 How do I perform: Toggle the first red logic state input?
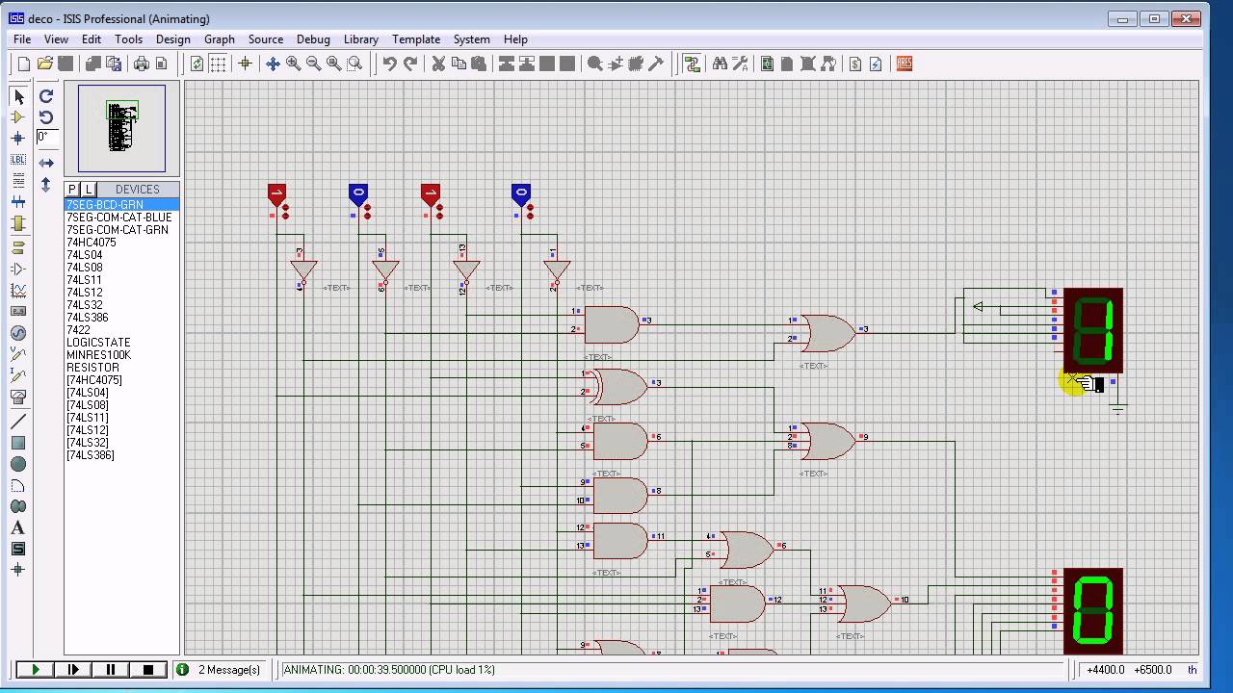click(x=276, y=195)
